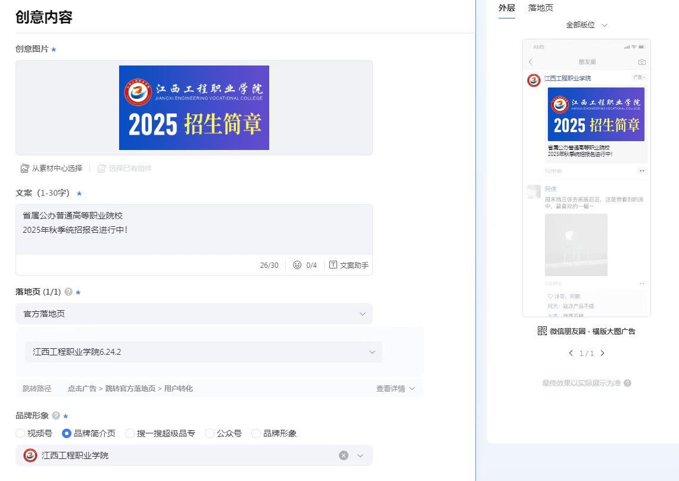The width and height of the screenshot is (679, 481).
Task: Click the brand logo in brand selector
Action: pyautogui.click(x=30, y=455)
